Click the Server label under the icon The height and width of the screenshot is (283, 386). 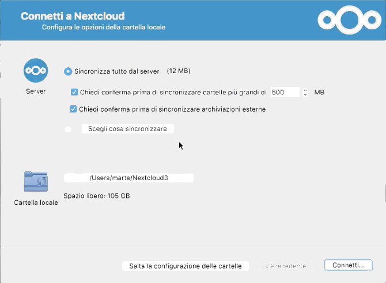tap(36, 91)
